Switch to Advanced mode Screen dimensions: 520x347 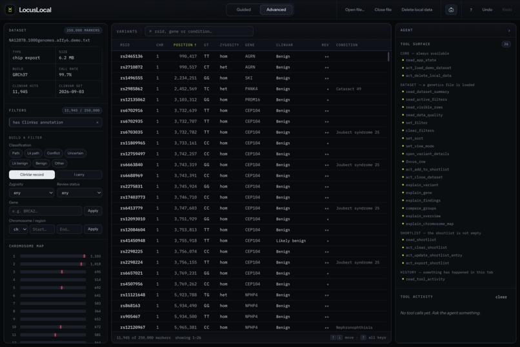(276, 10)
